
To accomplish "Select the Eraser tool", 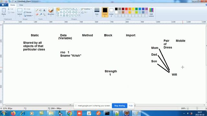I will tap(37, 14).
